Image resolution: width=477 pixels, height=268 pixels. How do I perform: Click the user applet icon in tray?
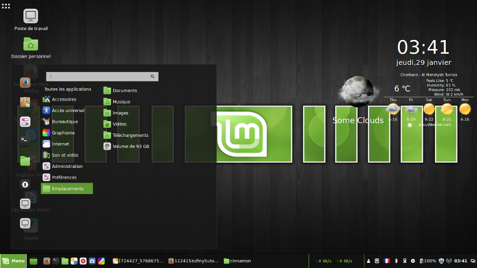(368, 261)
